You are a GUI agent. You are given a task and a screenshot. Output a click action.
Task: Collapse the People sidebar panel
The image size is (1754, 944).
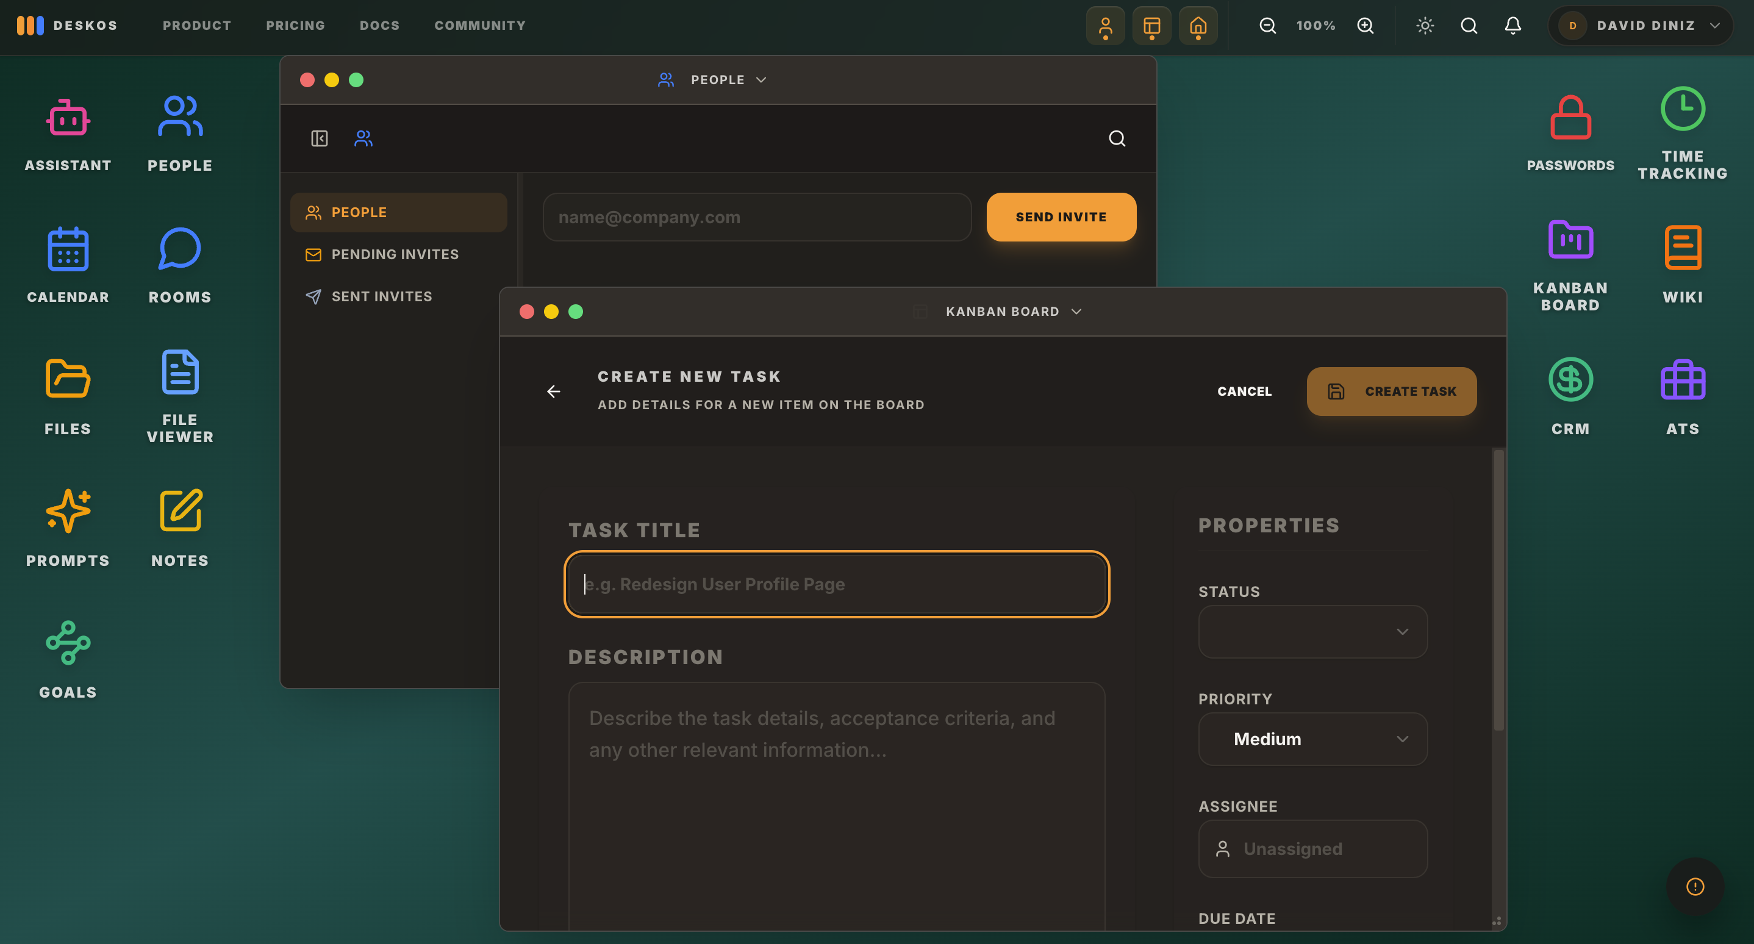[320, 139]
